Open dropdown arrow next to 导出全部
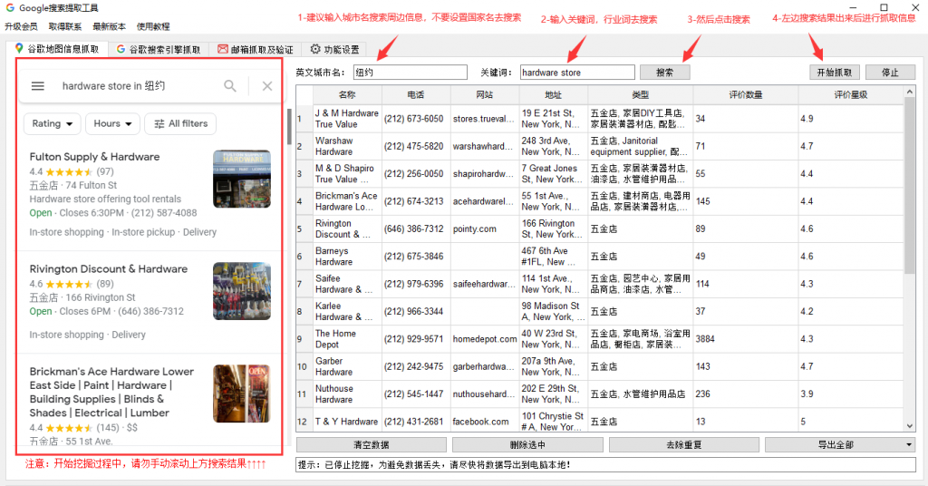Viewport: 928px width, 486px height. 909,444
